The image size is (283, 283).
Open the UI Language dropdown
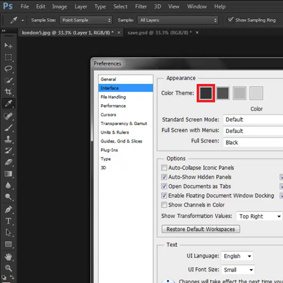click(237, 256)
